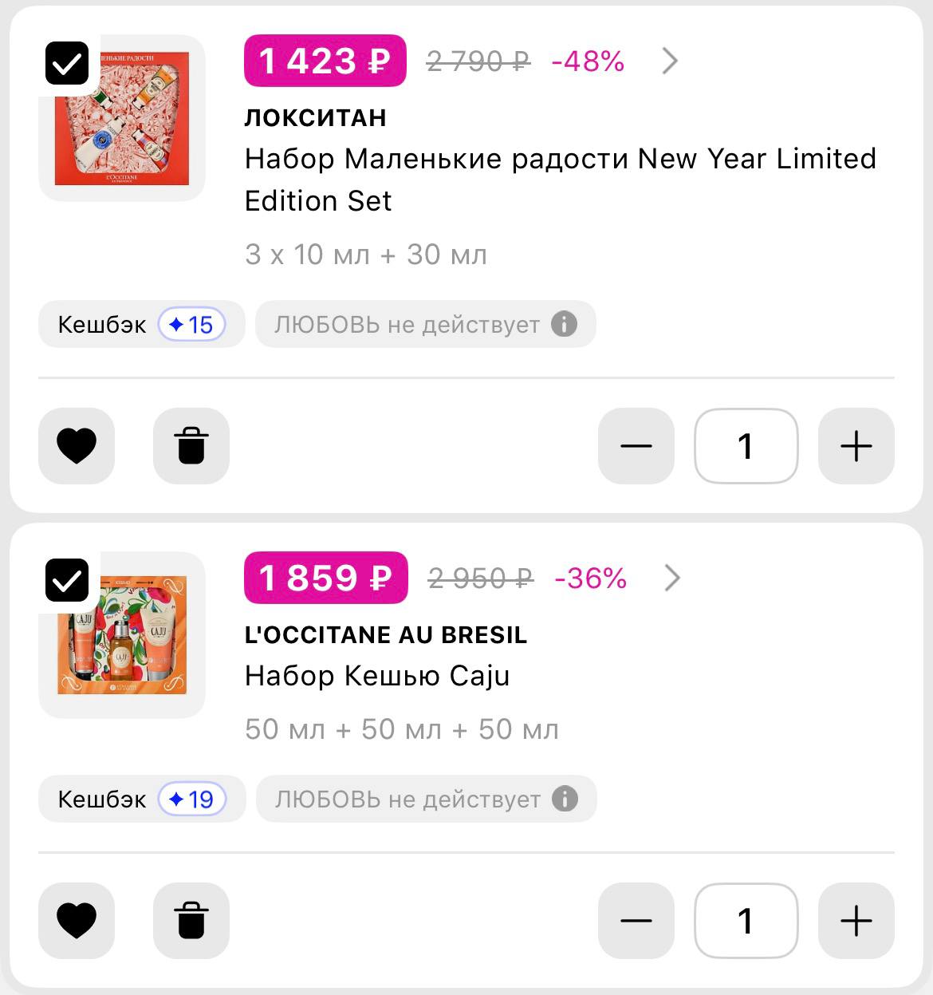Show info for ЛЮБОВЬ не действует, first item
This screenshot has height=995, width=933.
click(564, 324)
